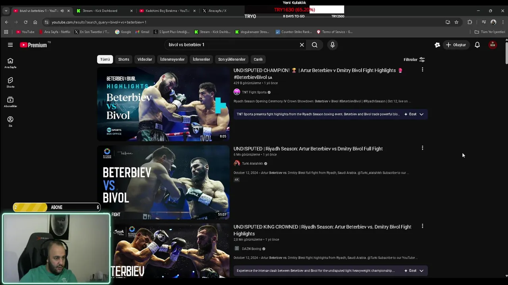This screenshot has width=508, height=285.
Task: Open more options for Full Fight video
Action: tap(422, 148)
